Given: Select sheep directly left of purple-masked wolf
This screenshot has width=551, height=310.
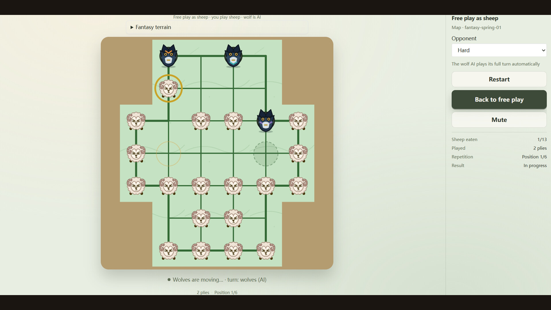Looking at the screenshot, I should pyautogui.click(x=233, y=121).
